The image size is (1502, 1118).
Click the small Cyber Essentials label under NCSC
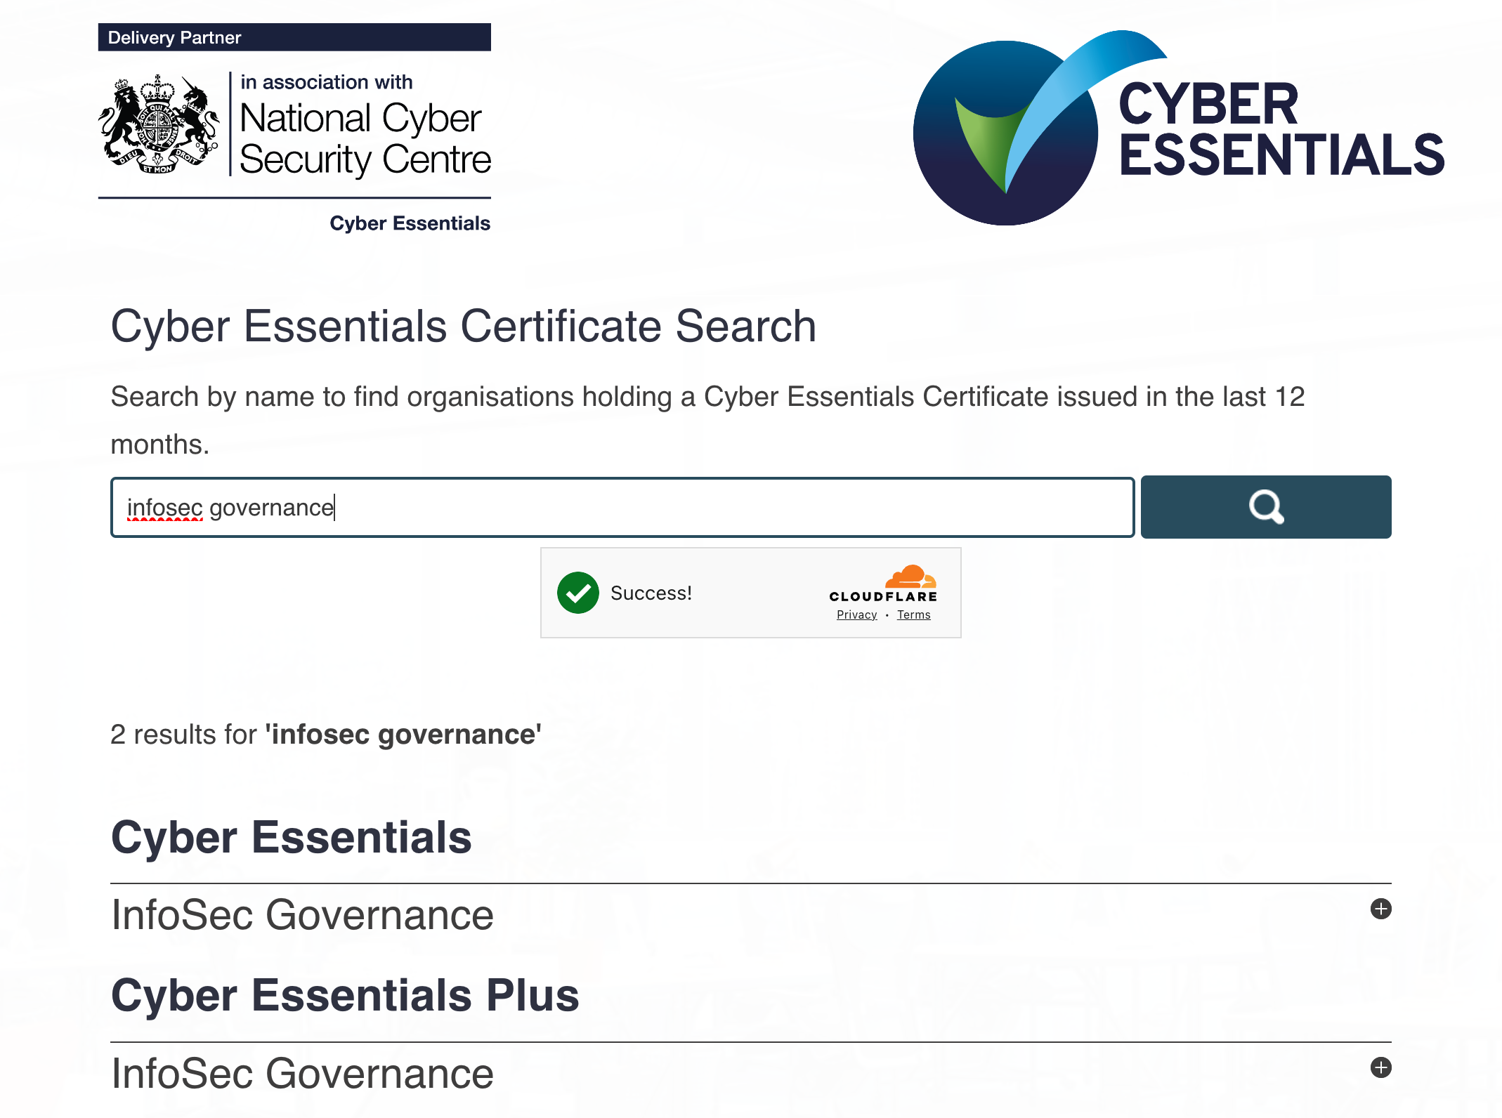point(410,223)
